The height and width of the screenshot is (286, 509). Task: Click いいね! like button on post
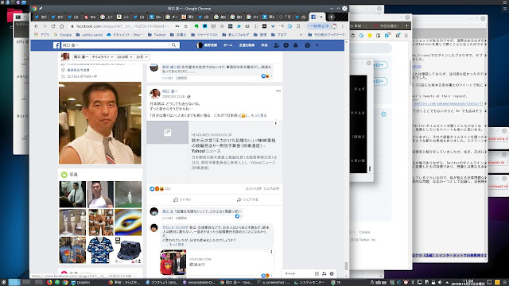click(182, 199)
